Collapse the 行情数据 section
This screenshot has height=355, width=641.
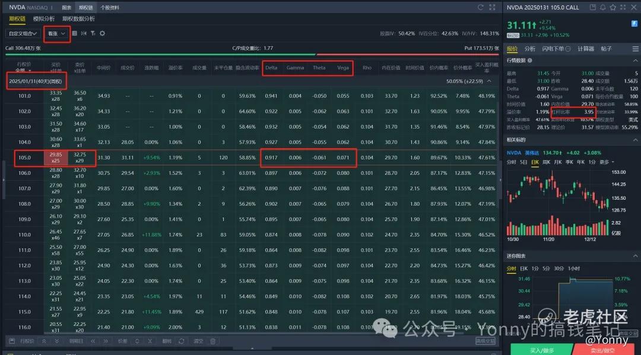tap(635, 60)
